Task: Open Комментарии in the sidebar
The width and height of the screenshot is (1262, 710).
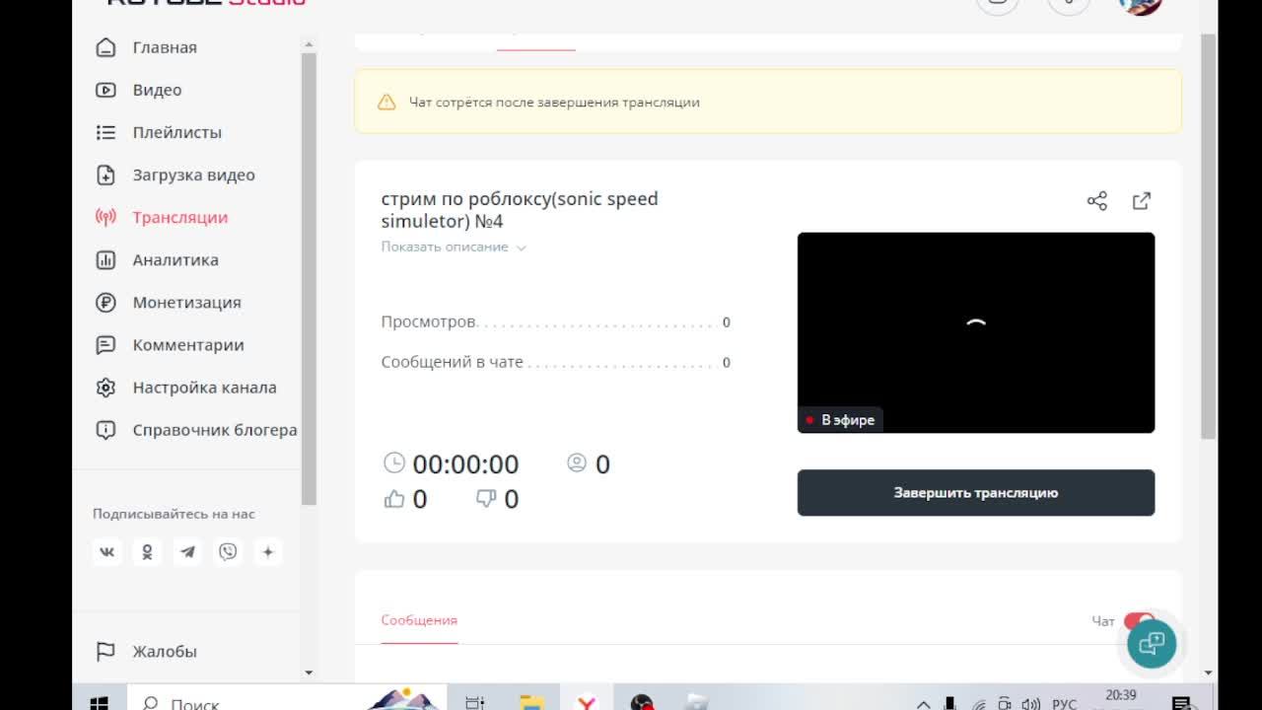Action: click(188, 345)
